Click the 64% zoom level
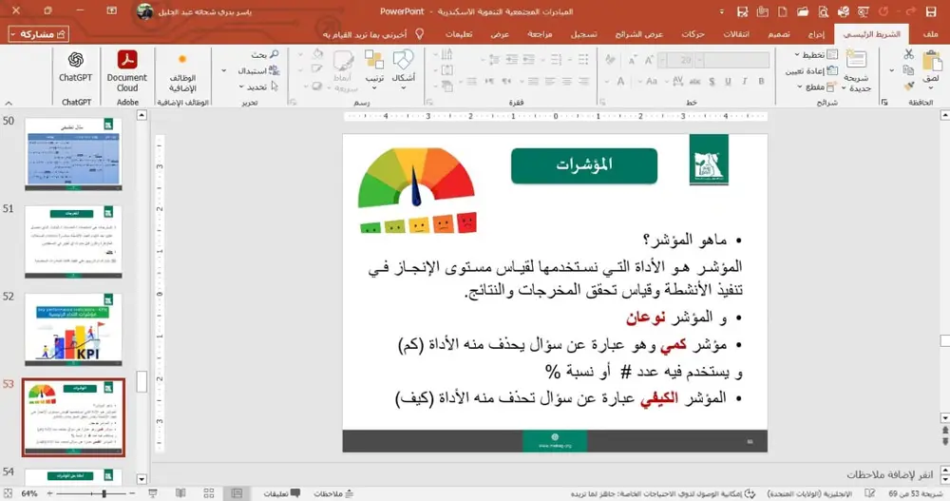Image resolution: width=950 pixels, height=501 pixels. click(29, 493)
